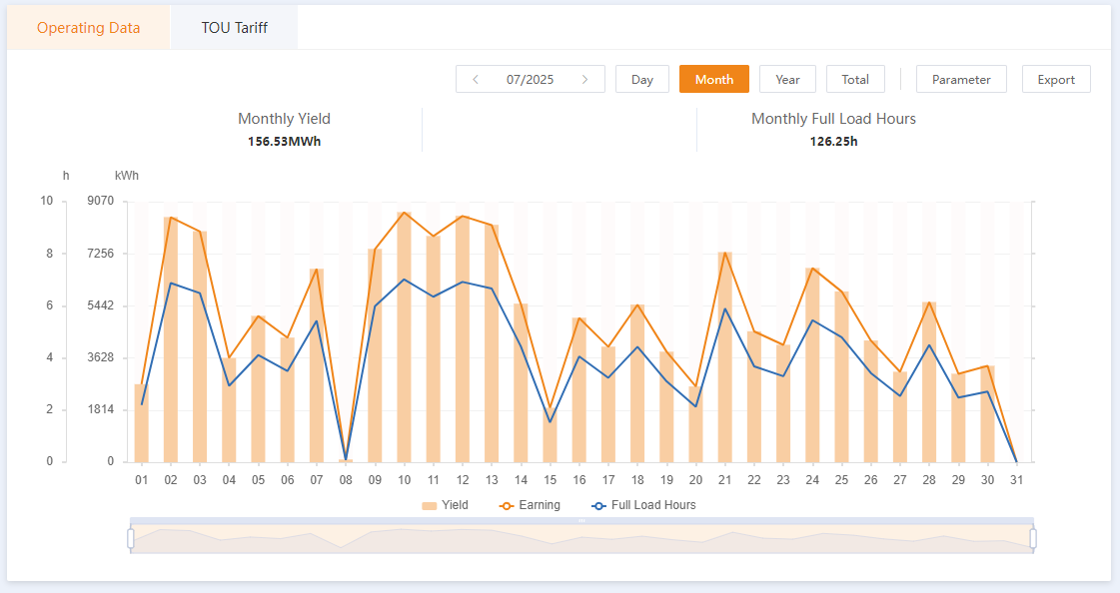Export the chart data
The width and height of the screenshot is (1120, 593).
tap(1056, 80)
